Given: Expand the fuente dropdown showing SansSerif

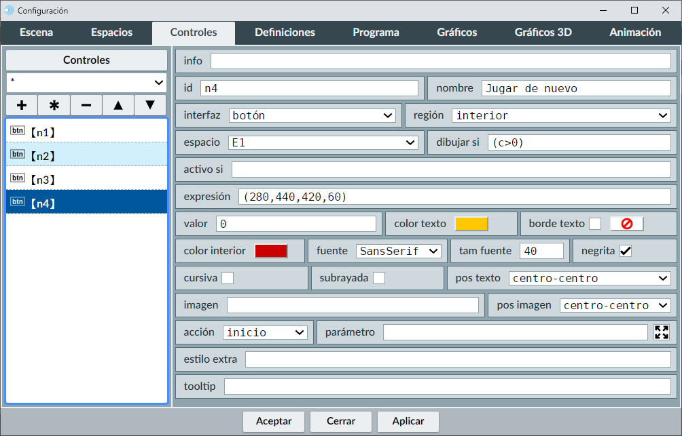Looking at the screenshot, I should pos(398,251).
